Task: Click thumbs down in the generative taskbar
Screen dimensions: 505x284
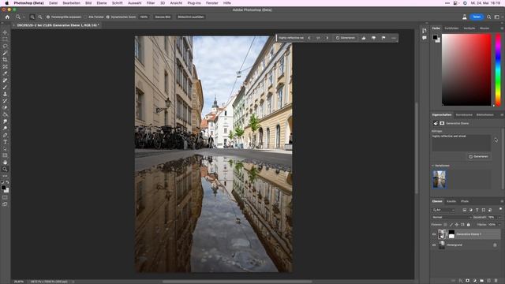Action: click(373, 38)
